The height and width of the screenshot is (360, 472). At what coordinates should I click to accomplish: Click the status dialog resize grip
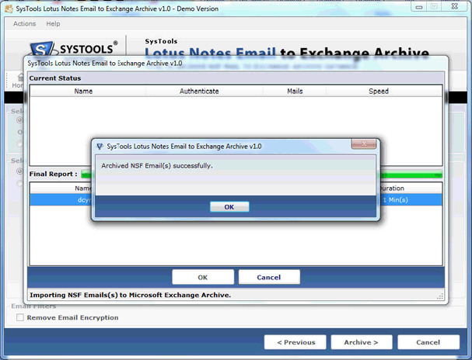point(440,296)
